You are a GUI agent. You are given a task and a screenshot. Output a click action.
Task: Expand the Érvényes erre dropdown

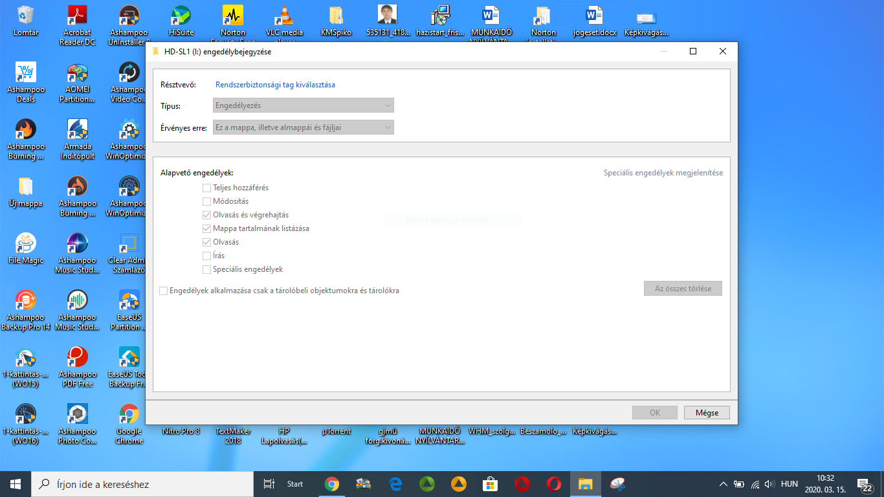tap(304, 127)
